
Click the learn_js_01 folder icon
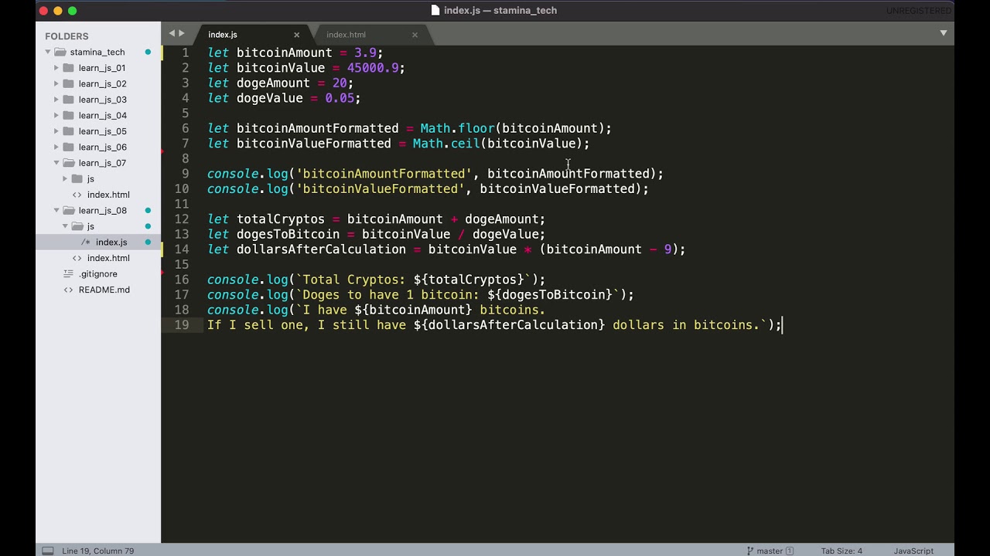tap(68, 68)
